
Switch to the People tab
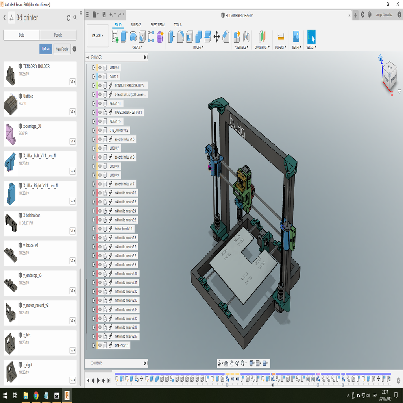pos(58,35)
